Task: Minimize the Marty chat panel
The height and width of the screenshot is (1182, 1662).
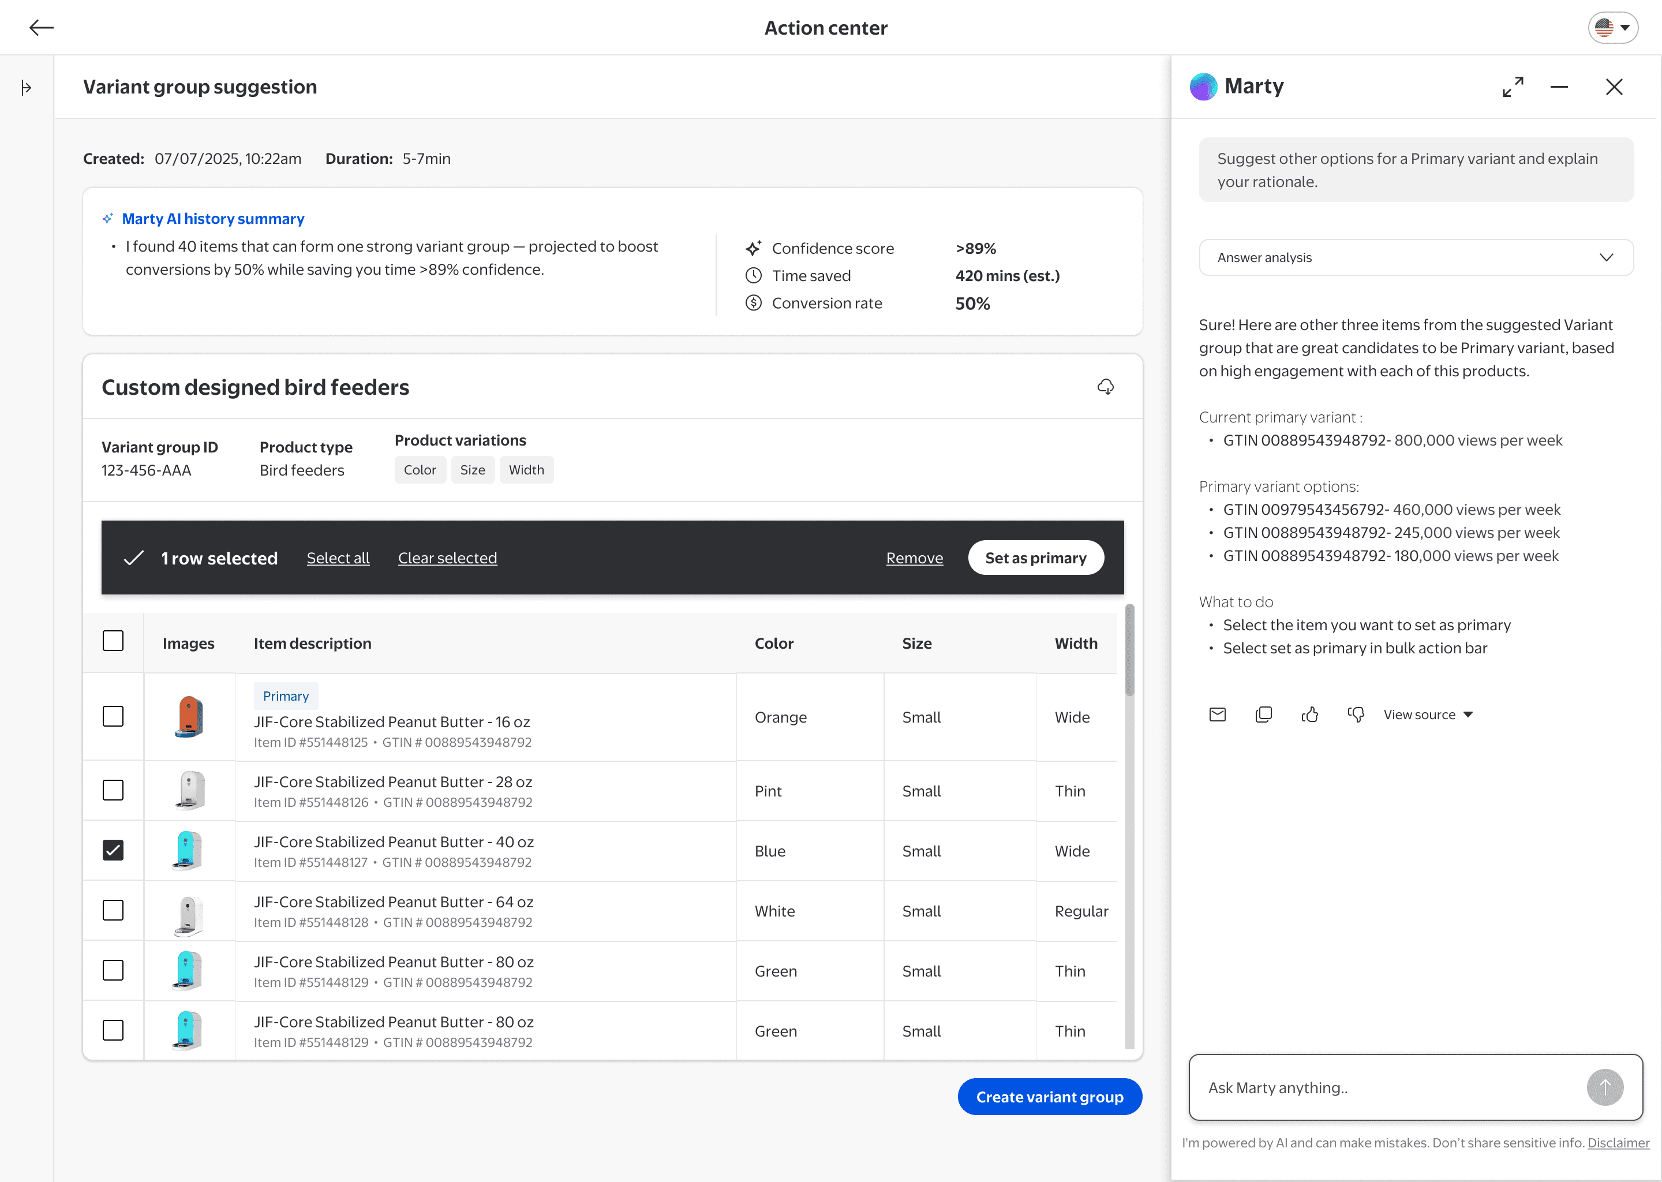Action: point(1559,87)
